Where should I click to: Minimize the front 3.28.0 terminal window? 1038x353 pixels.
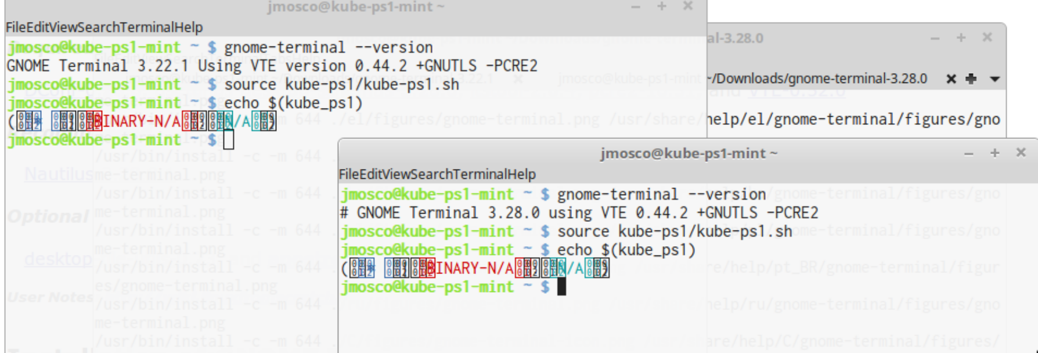[968, 154]
